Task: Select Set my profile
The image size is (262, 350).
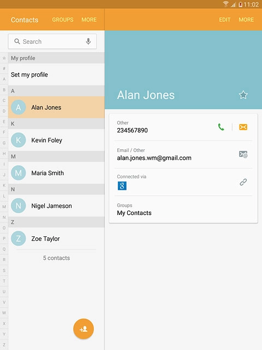Action: coord(56,74)
